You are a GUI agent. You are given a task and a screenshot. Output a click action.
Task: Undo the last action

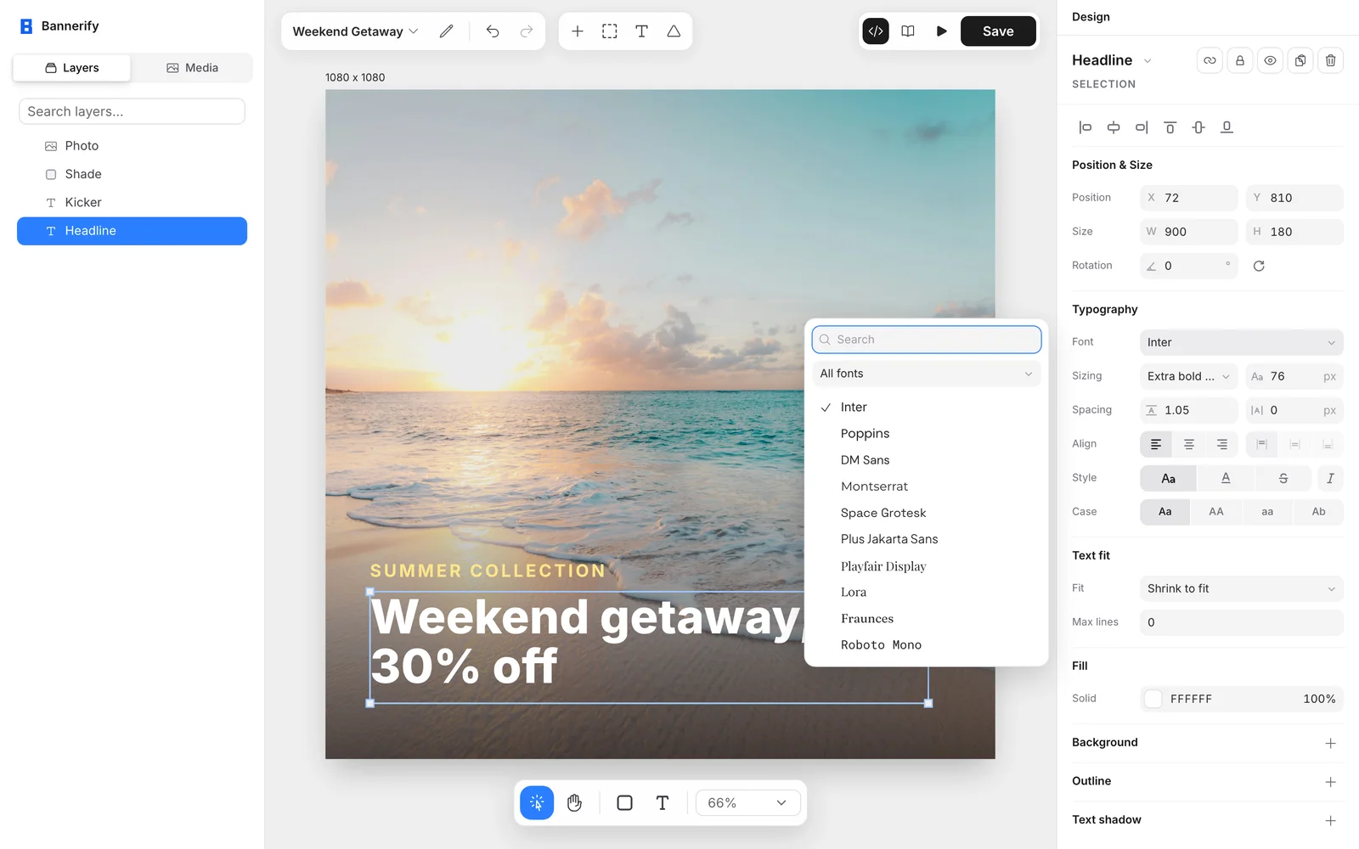coord(493,31)
